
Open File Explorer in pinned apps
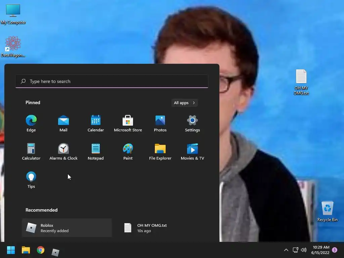click(x=160, y=152)
